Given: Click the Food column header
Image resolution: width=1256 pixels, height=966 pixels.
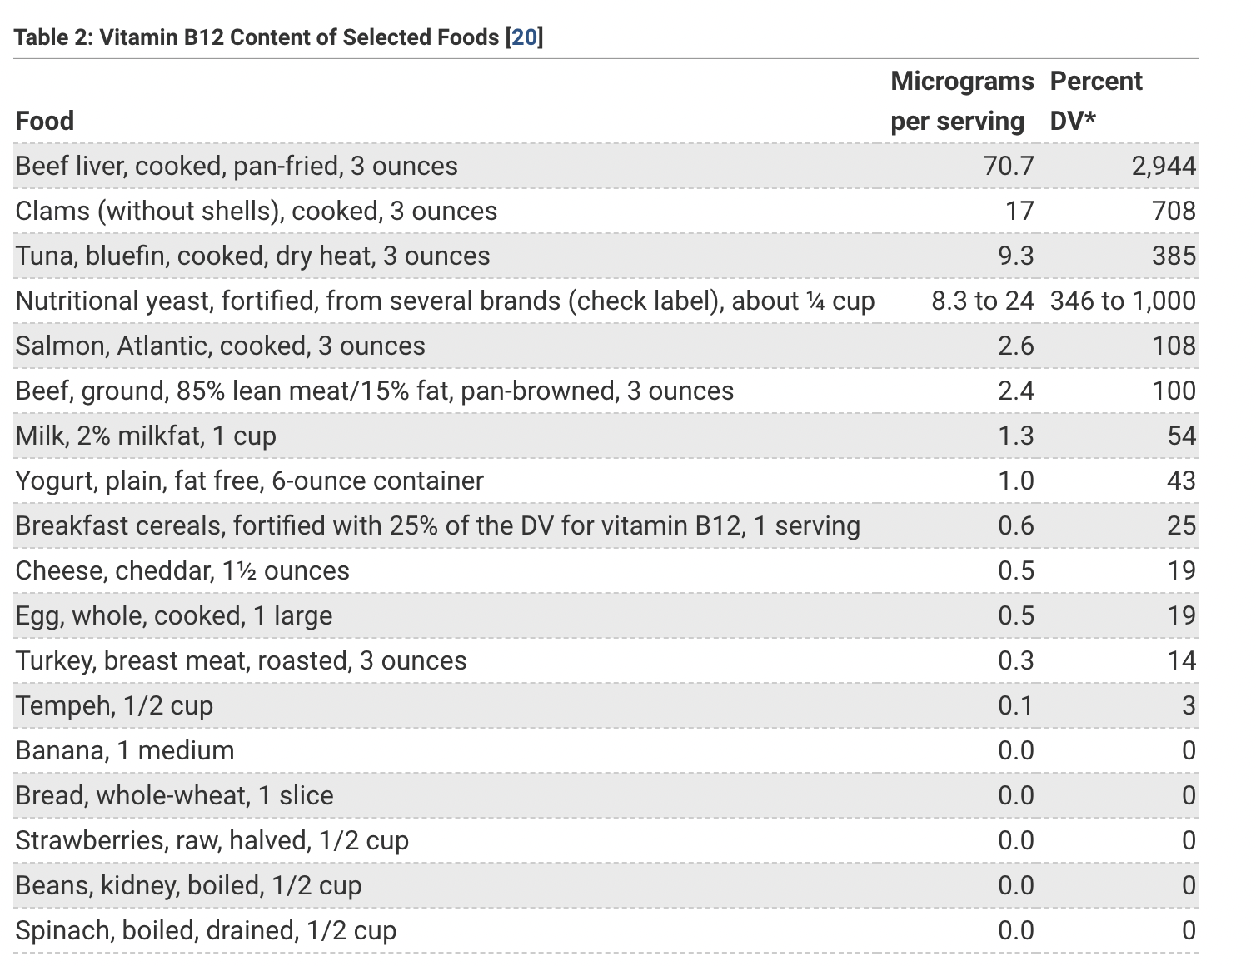Looking at the screenshot, I should (45, 121).
